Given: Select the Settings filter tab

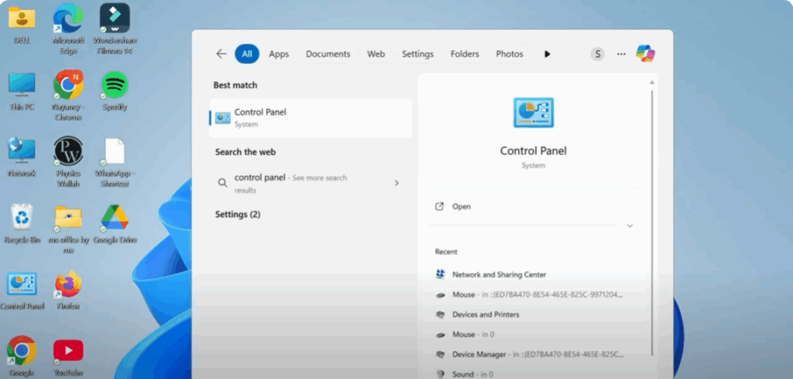Looking at the screenshot, I should click(x=417, y=54).
